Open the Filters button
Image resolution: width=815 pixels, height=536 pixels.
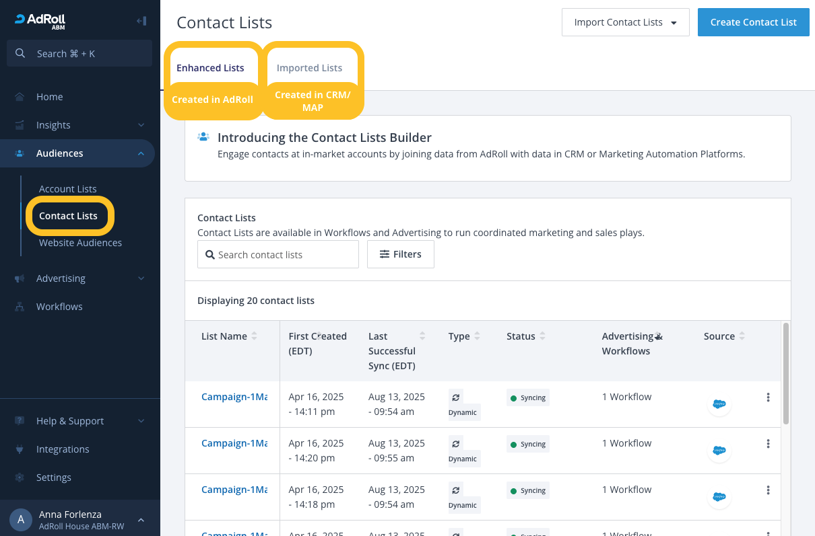tap(400, 254)
